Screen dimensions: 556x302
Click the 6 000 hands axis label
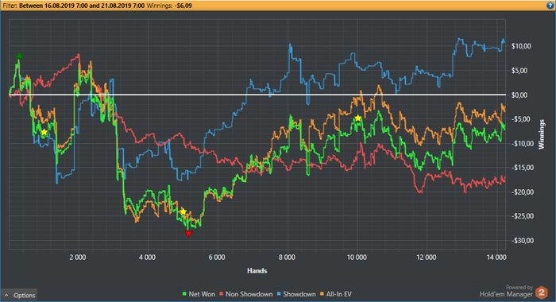(x=217, y=257)
